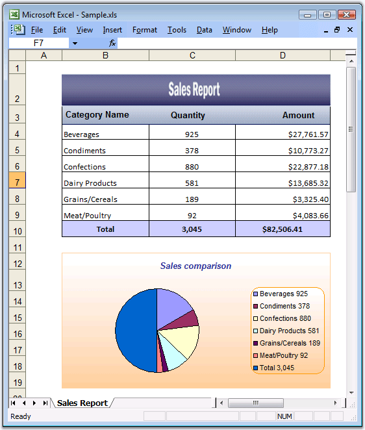Screen dimensions: 365x430
Task: Go to previous sheet tab arrow
Action: point(24,403)
